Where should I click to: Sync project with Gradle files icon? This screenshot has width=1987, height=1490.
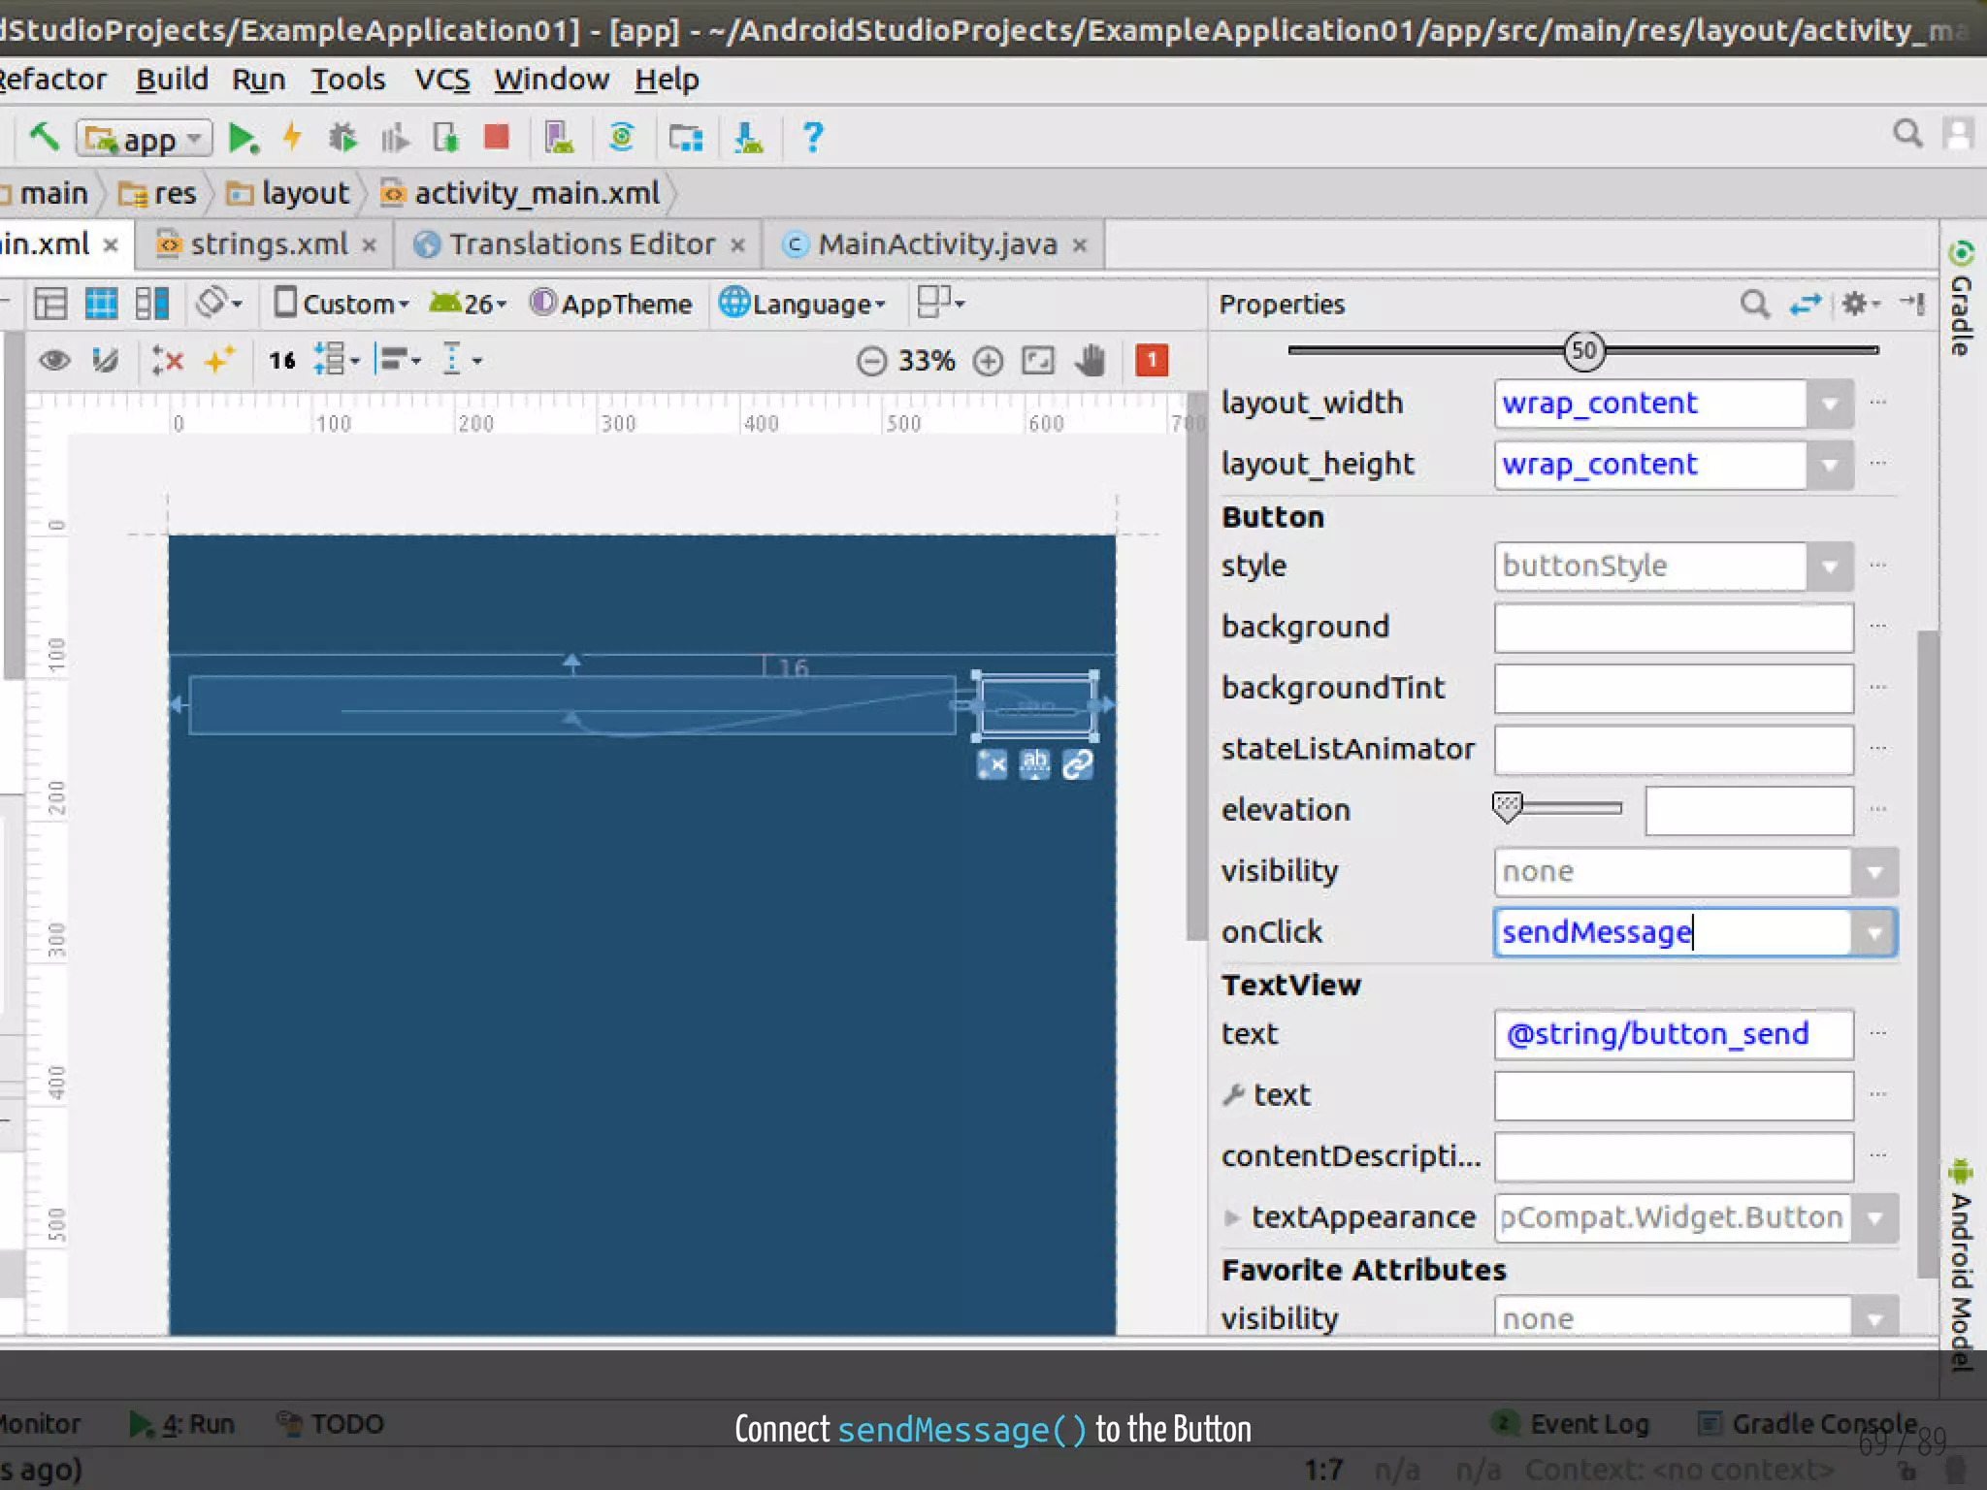[x=621, y=138]
